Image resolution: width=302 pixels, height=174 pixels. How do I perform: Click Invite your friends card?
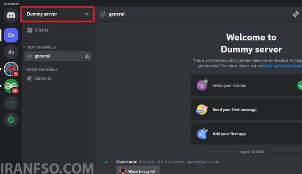tap(246, 85)
